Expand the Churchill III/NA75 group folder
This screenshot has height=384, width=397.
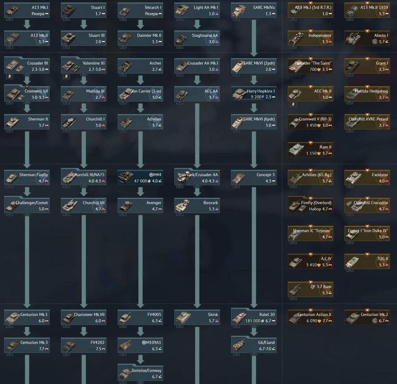[84, 178]
